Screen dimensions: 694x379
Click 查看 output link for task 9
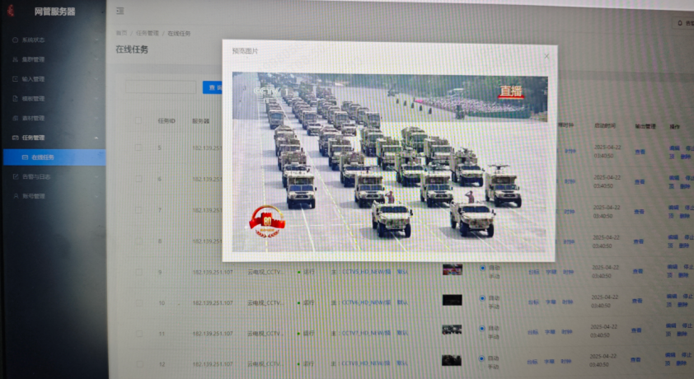tap(638, 272)
